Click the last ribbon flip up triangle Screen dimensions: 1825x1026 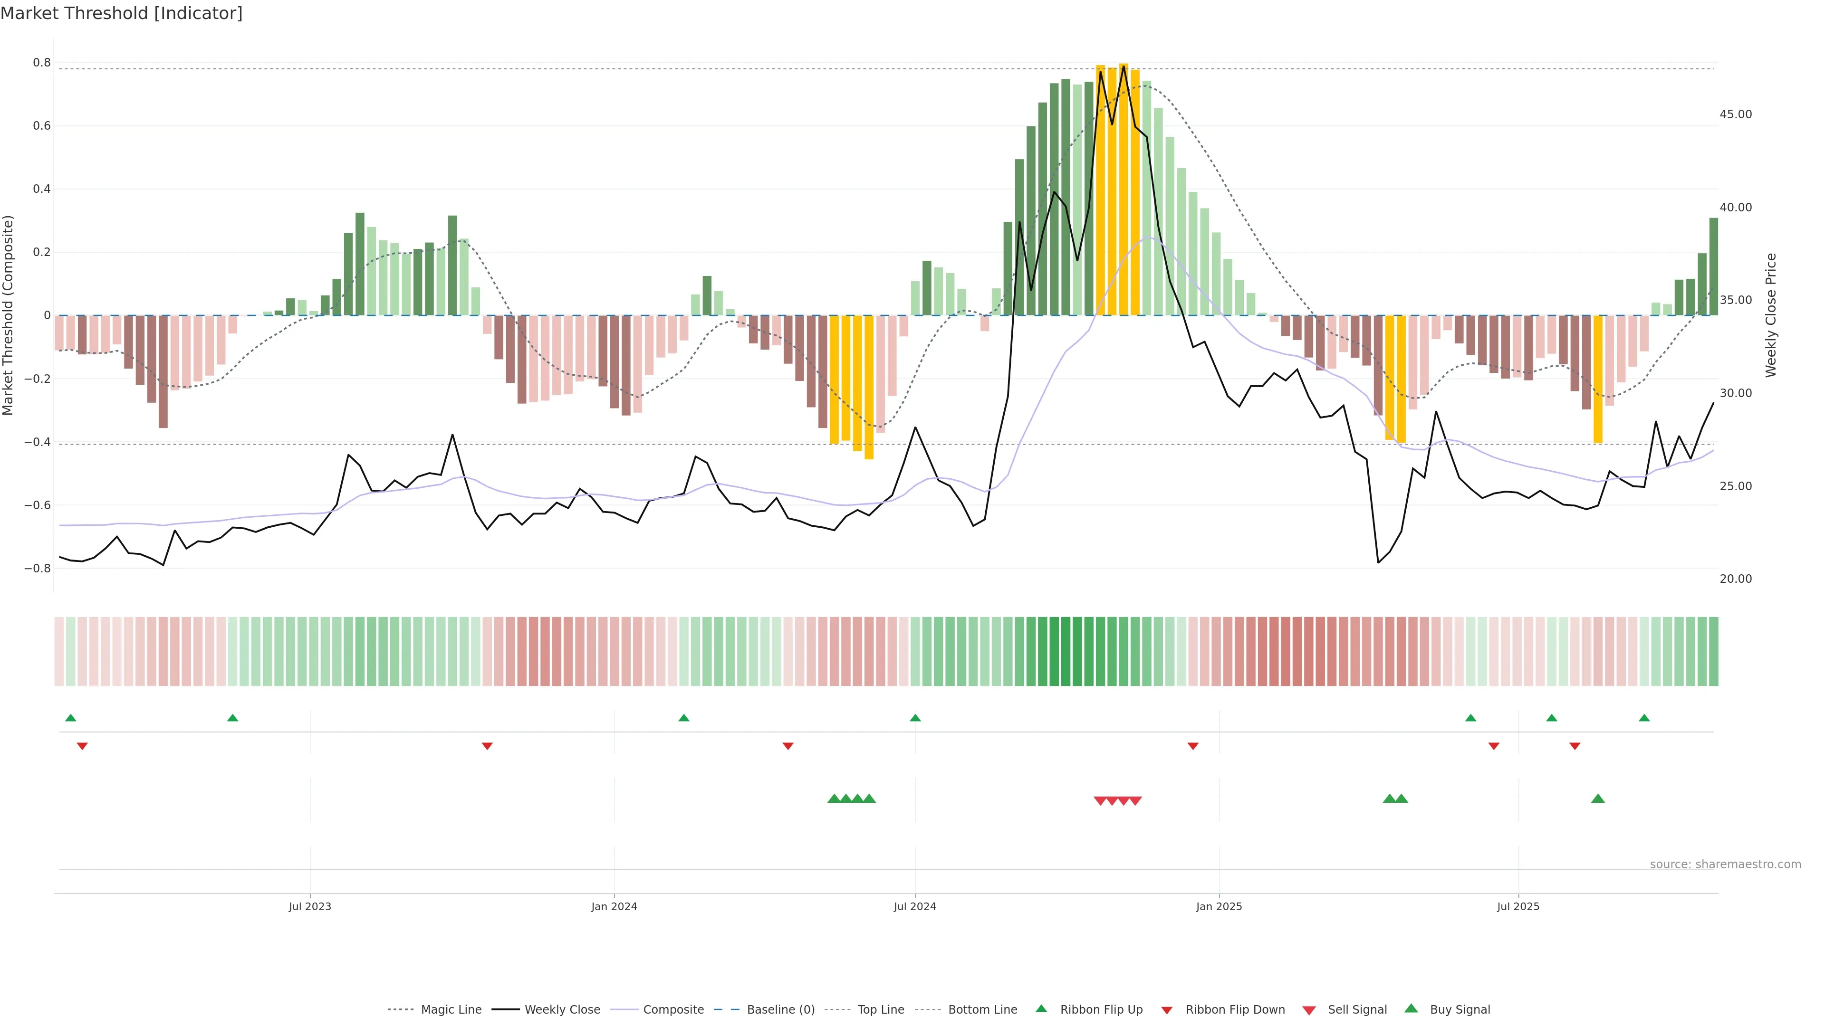1644,718
